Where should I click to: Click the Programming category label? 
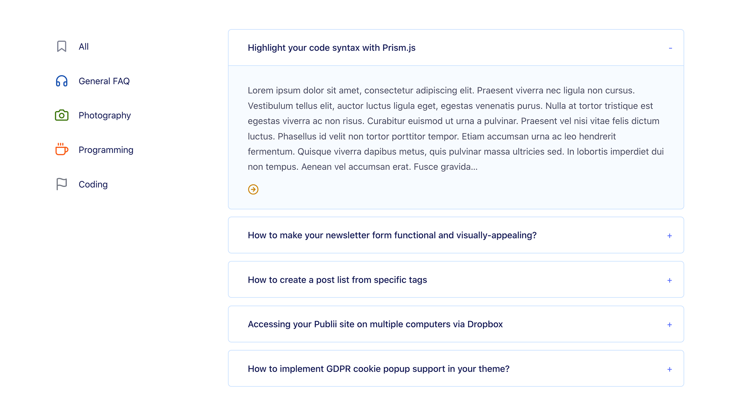tap(106, 150)
